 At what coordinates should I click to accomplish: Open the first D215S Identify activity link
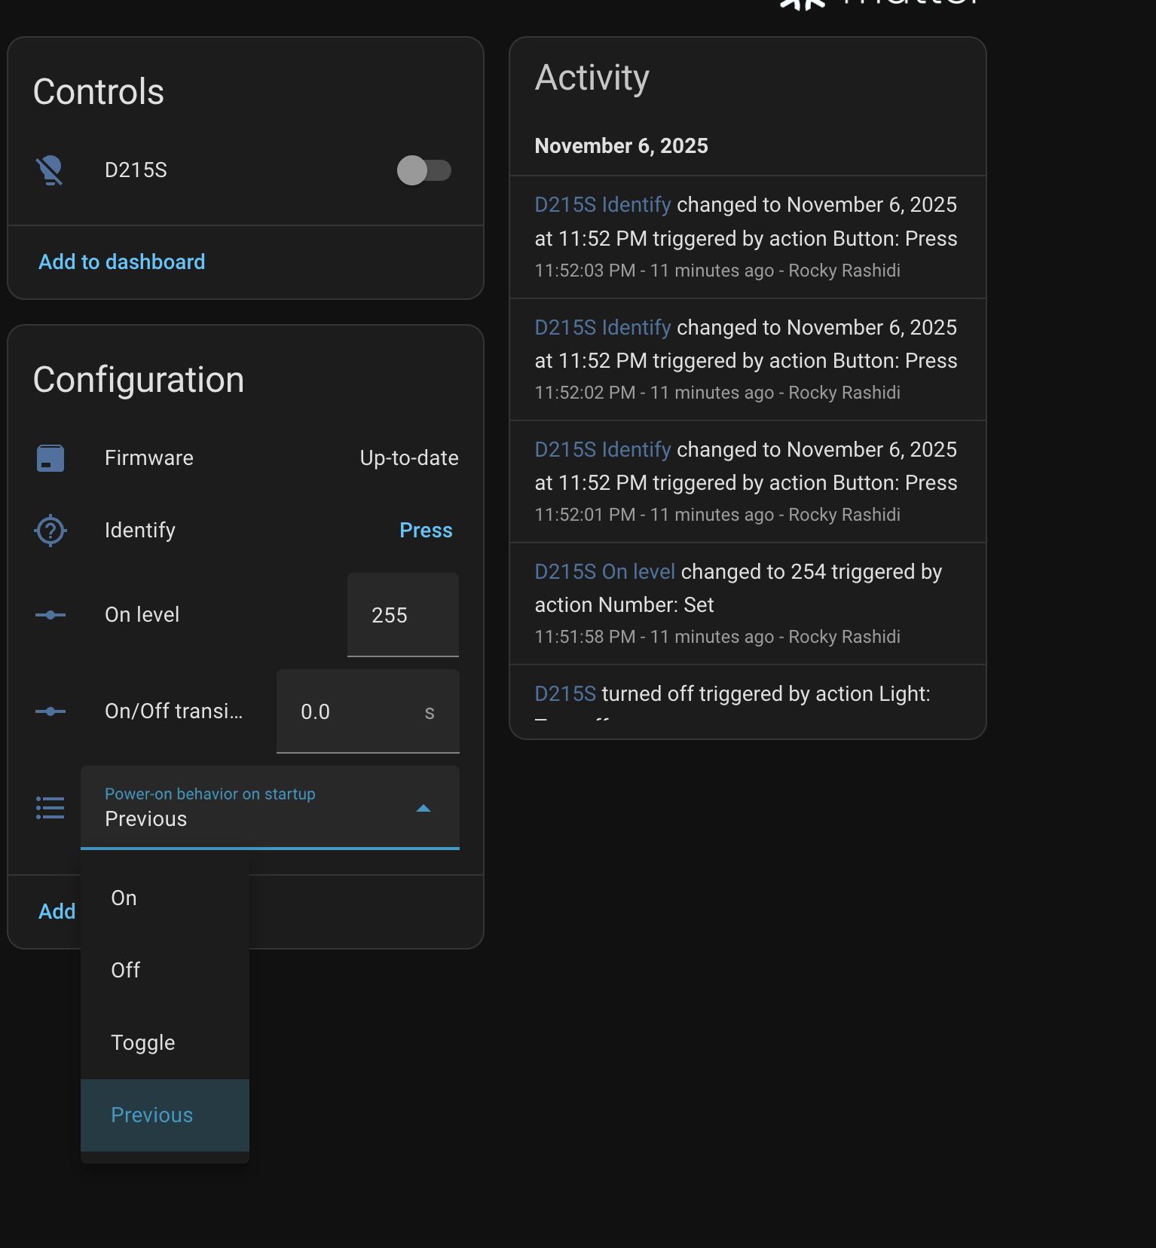tap(602, 205)
